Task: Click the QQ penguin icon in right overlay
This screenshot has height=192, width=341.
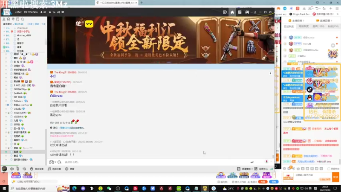Action: (309, 98)
